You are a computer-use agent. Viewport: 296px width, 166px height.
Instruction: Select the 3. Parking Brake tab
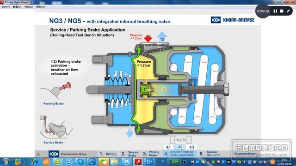(151, 154)
